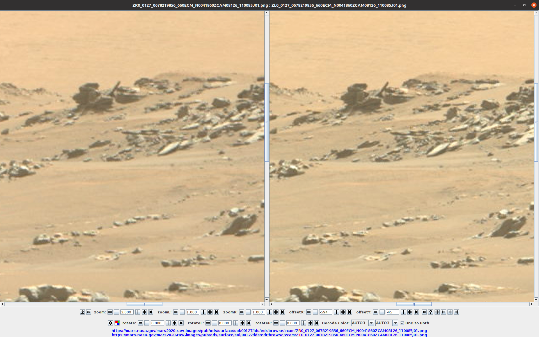Click the offsetY value input field

[392, 312]
